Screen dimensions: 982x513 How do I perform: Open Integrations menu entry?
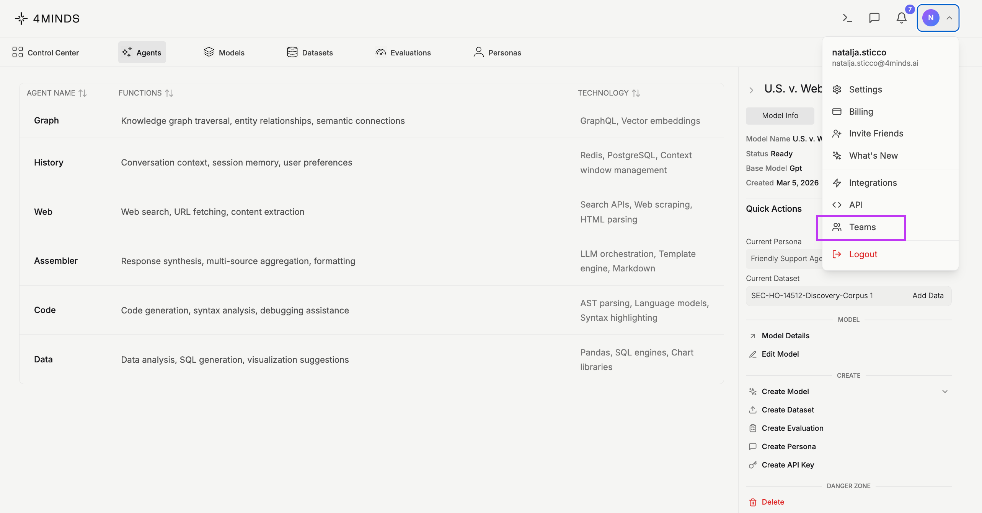(x=890, y=183)
